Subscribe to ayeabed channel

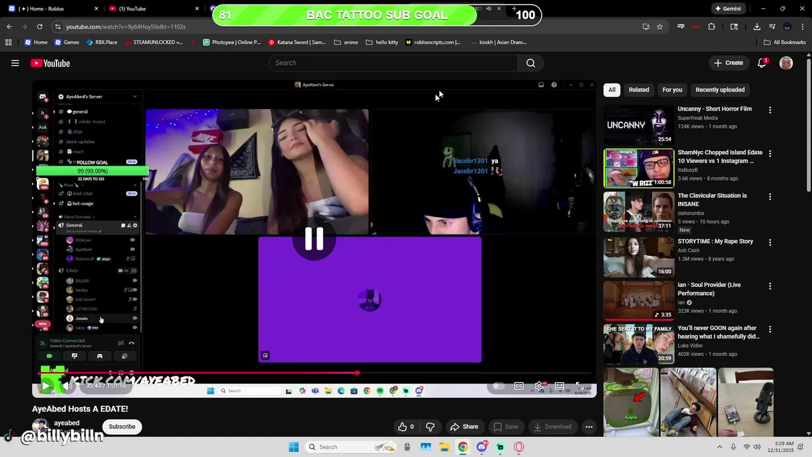click(x=122, y=427)
